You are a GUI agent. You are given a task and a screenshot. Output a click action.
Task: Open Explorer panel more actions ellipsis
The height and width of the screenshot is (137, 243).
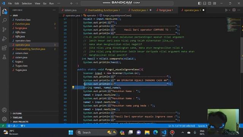pos(54,10)
